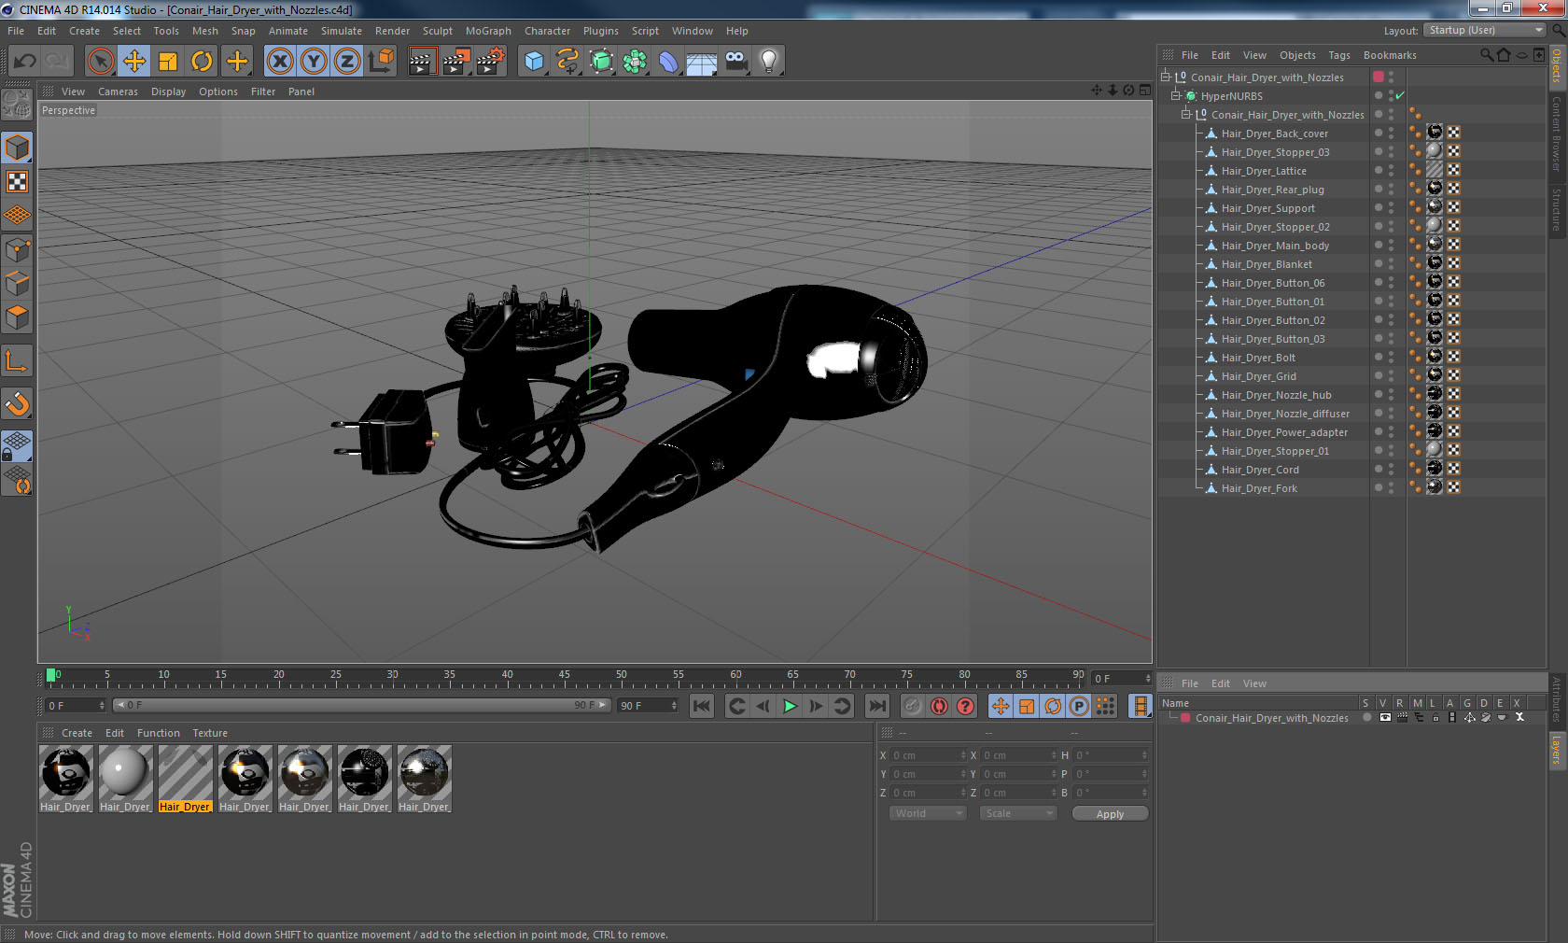Click red layer color swatch in Layers
1568x943 pixels.
point(1185,717)
